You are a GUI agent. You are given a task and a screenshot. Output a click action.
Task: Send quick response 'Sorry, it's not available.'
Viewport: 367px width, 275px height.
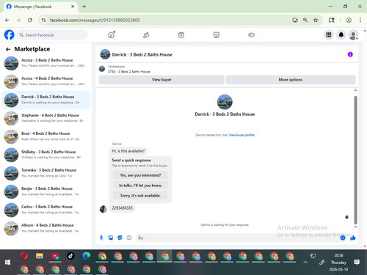[x=140, y=196]
